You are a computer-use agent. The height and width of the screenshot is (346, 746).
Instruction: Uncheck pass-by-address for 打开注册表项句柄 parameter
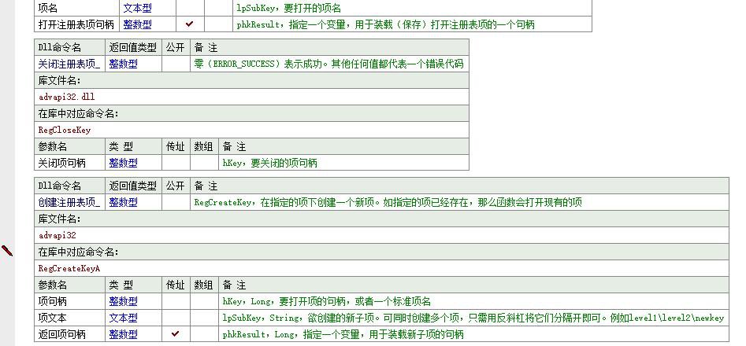pos(189,24)
